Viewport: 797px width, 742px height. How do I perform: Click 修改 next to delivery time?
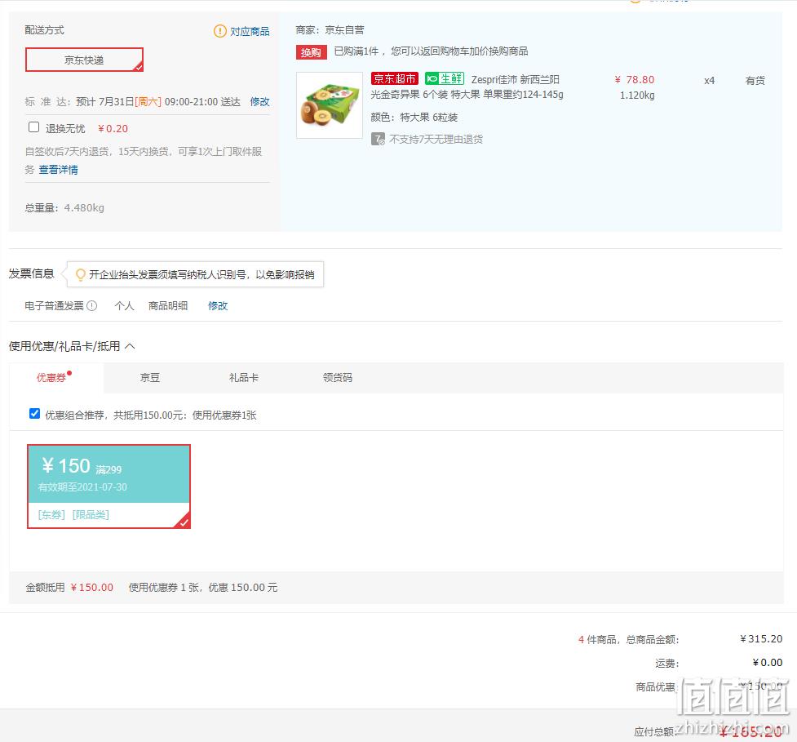click(259, 102)
